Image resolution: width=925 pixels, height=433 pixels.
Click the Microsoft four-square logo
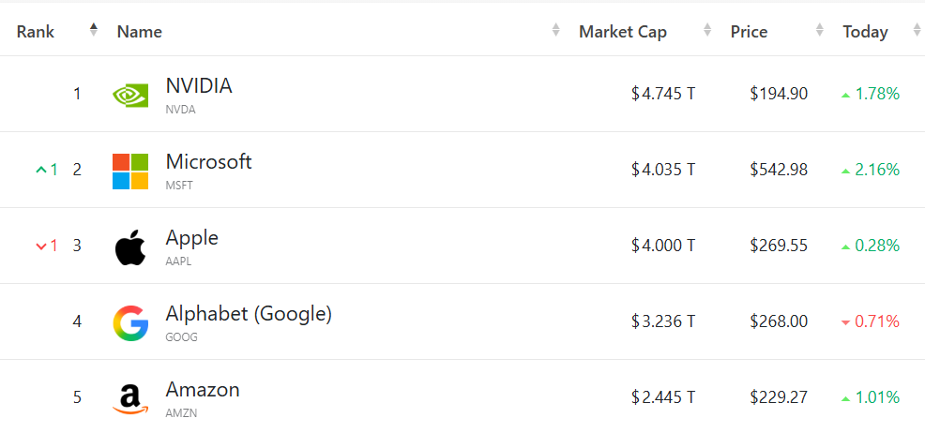click(x=130, y=171)
